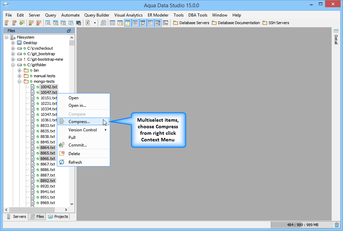
Task: Expand the Version Control submenu
Action: (84, 130)
